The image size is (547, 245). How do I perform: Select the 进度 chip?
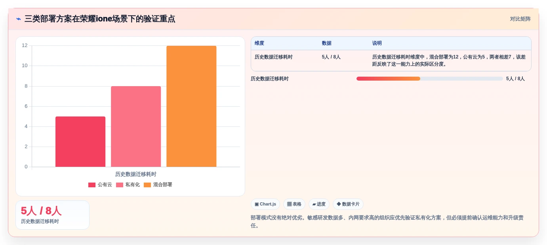click(x=319, y=204)
